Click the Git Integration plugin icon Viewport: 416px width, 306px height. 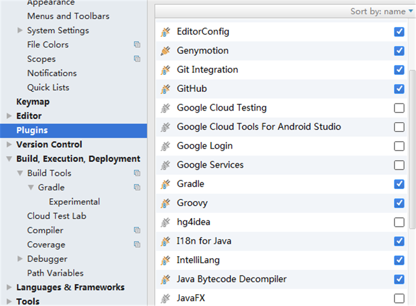click(x=165, y=70)
